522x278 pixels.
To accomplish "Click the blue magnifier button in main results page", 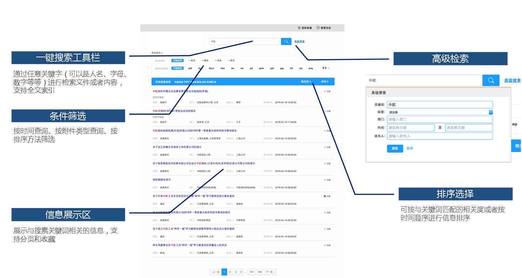I will tap(286, 41).
